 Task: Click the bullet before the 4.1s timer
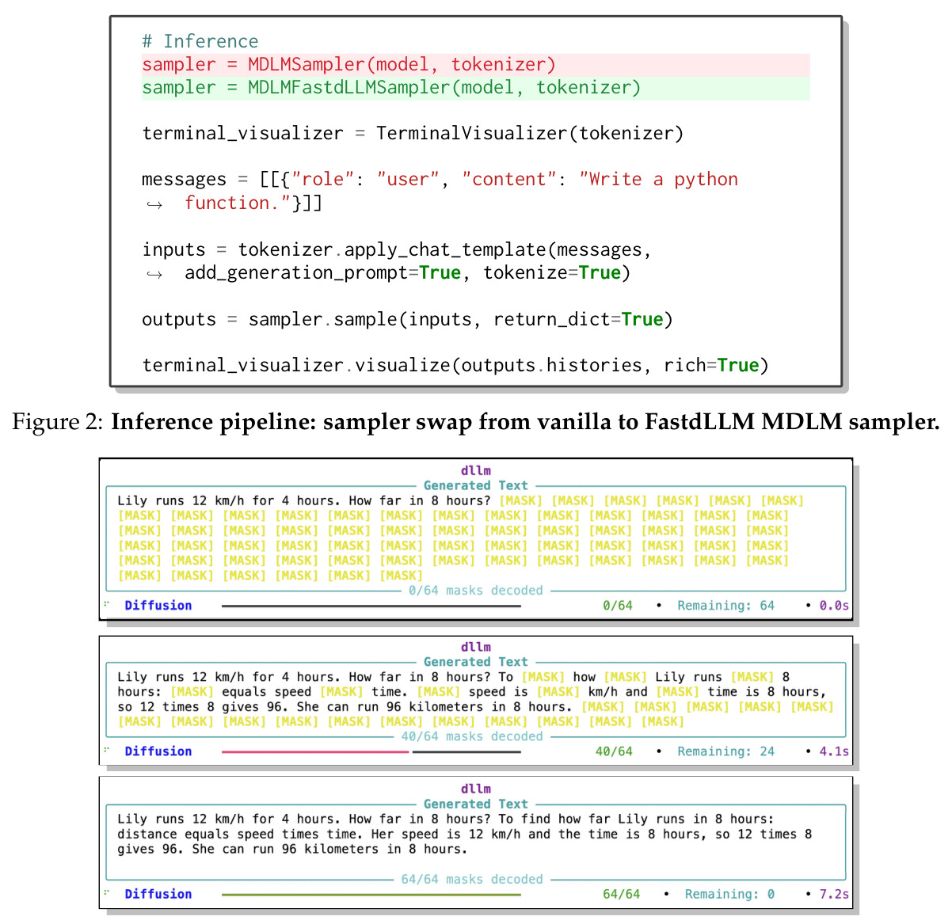tap(808, 751)
